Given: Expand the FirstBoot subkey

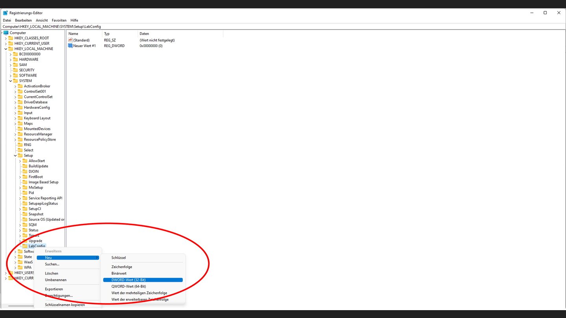Looking at the screenshot, I should [x=20, y=177].
